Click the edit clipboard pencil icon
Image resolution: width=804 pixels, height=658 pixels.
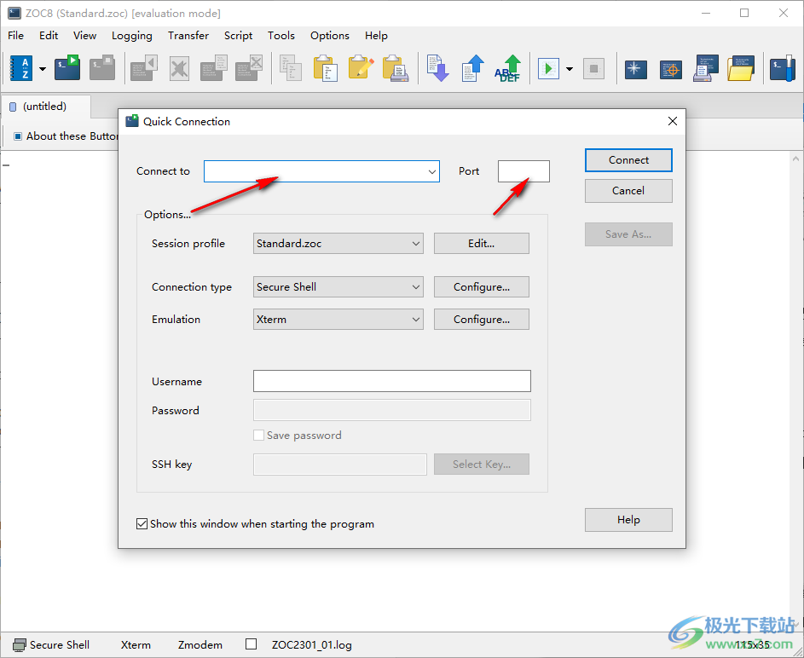coord(361,67)
